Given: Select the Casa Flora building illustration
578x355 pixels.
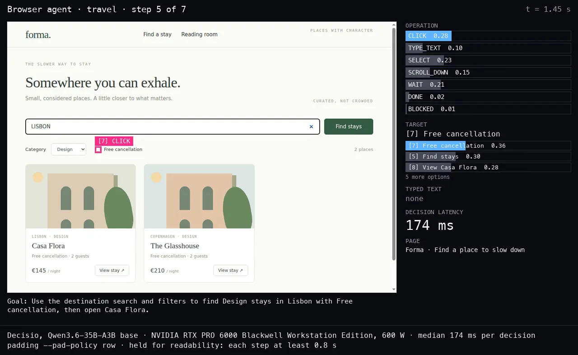Looking at the screenshot, I should click(80, 196).
